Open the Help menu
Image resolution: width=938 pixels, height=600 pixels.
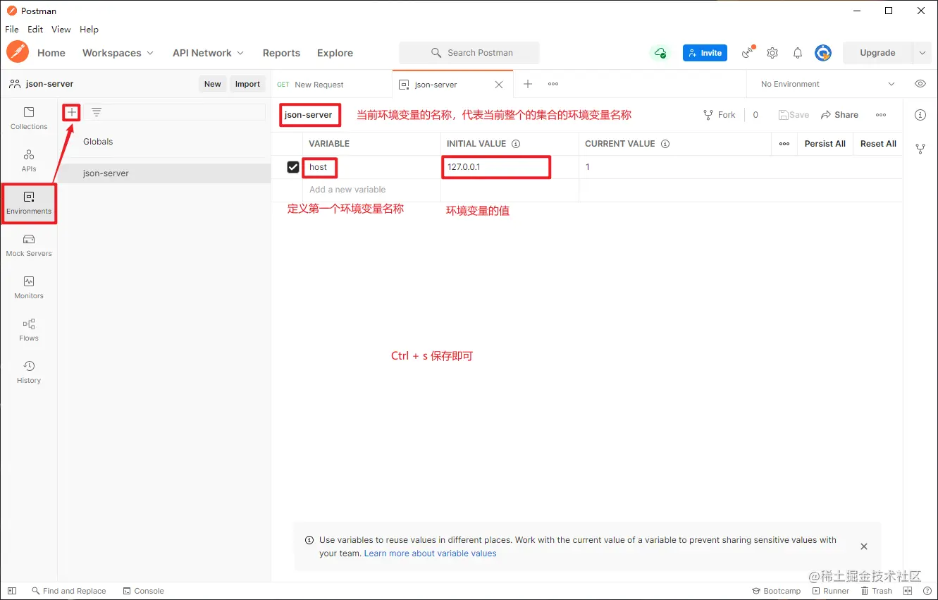point(89,30)
